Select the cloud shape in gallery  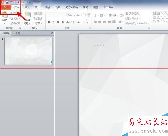coord(154,21)
